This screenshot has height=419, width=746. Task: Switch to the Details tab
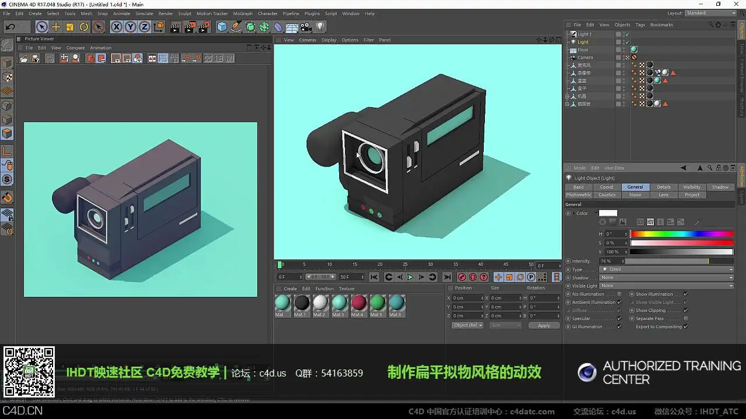[664, 187]
